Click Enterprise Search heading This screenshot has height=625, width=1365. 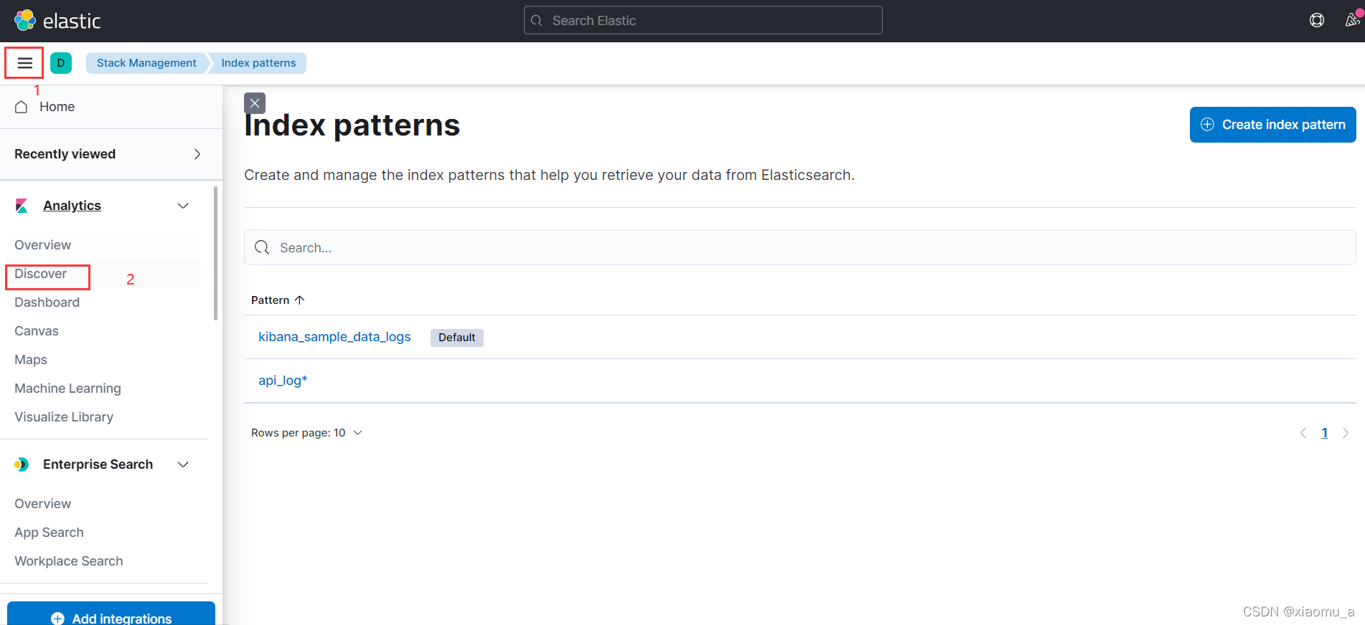pos(98,464)
